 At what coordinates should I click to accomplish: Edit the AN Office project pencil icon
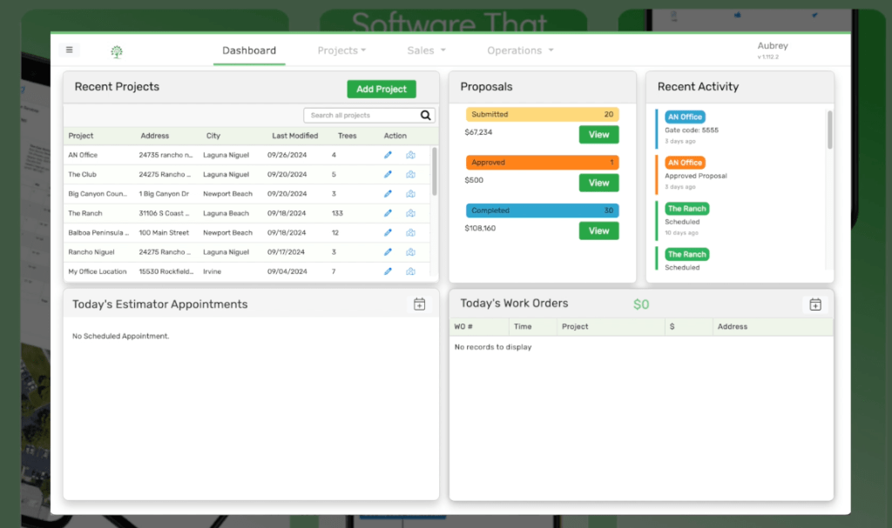coord(389,155)
